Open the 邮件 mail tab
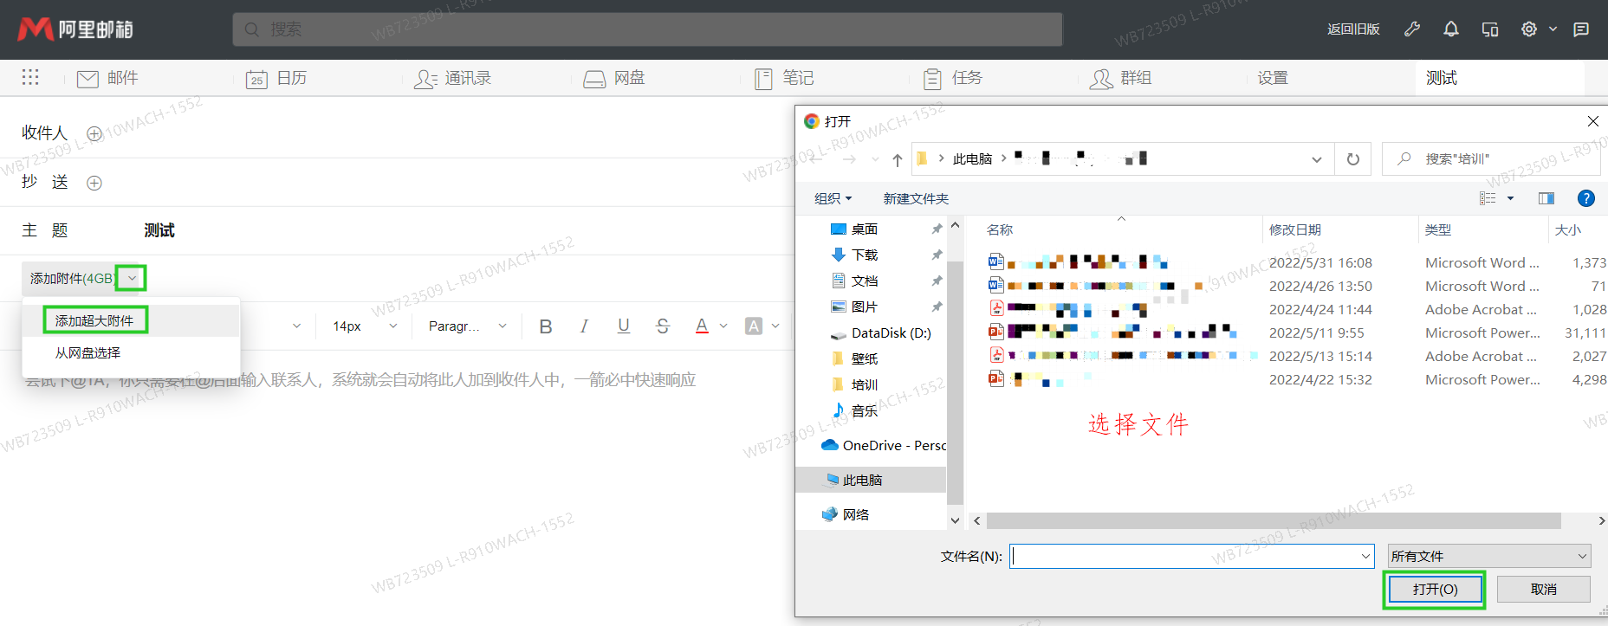Image resolution: width=1608 pixels, height=626 pixels. pos(107,79)
